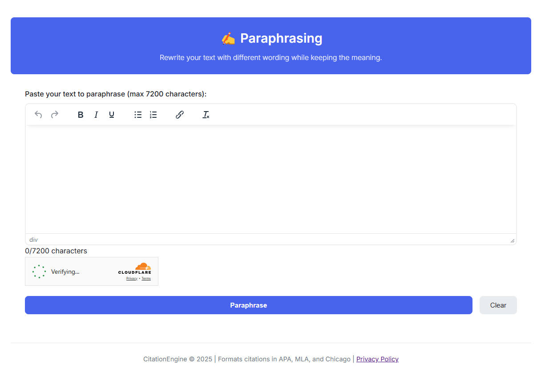541x368 pixels.
Task: Click the Redo arrow in editor toolbar
Action: (x=55, y=115)
